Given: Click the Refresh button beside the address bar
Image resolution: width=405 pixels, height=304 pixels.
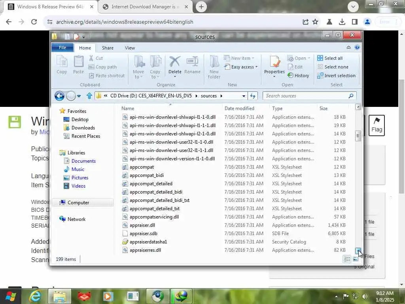Looking at the screenshot, I should coord(253,96).
